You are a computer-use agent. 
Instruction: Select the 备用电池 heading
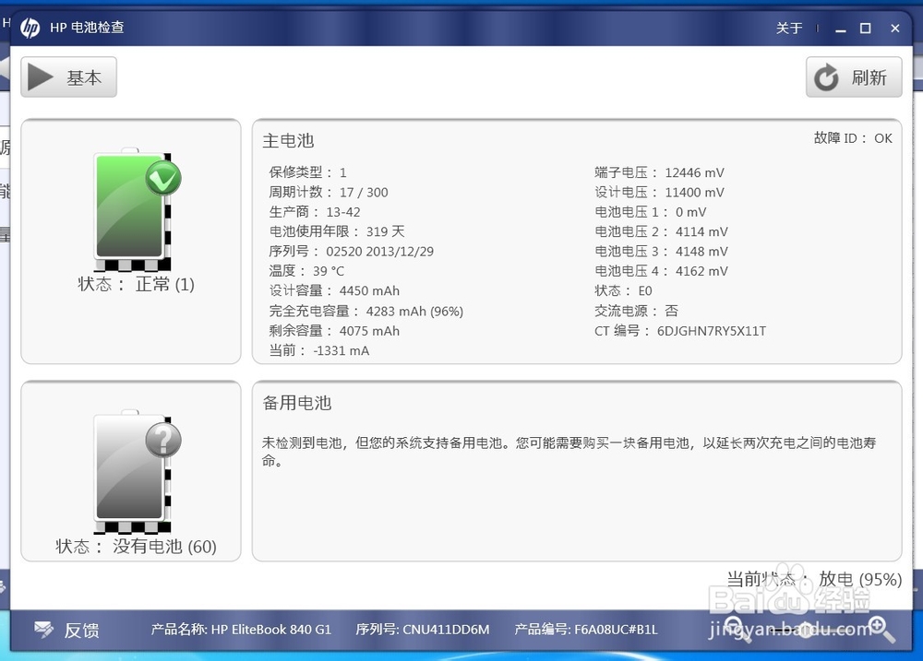coord(297,403)
